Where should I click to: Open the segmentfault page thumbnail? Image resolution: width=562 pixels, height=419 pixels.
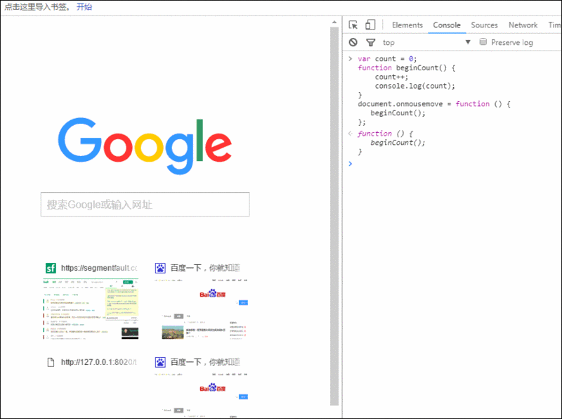[91, 309]
